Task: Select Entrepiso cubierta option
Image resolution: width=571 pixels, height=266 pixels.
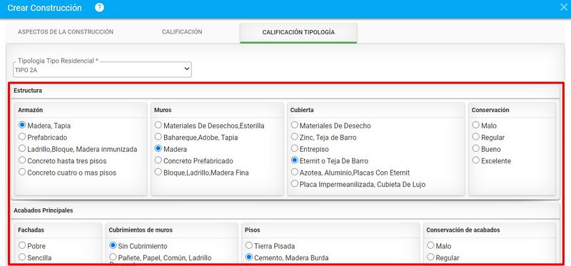Action: tap(295, 148)
